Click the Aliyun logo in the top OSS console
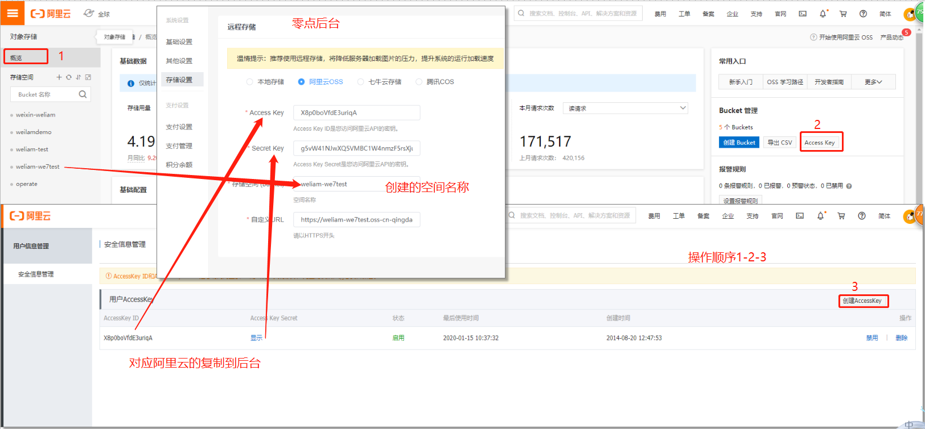Image resolution: width=925 pixels, height=429 pixels. pos(50,14)
